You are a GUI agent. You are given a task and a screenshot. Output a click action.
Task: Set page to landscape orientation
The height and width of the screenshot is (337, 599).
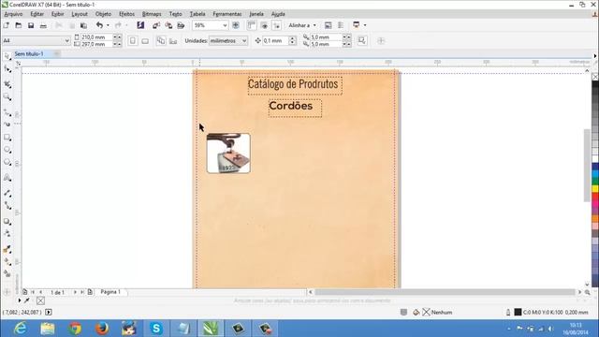point(145,40)
